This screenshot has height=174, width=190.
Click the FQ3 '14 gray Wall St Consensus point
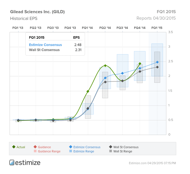(122, 81)
